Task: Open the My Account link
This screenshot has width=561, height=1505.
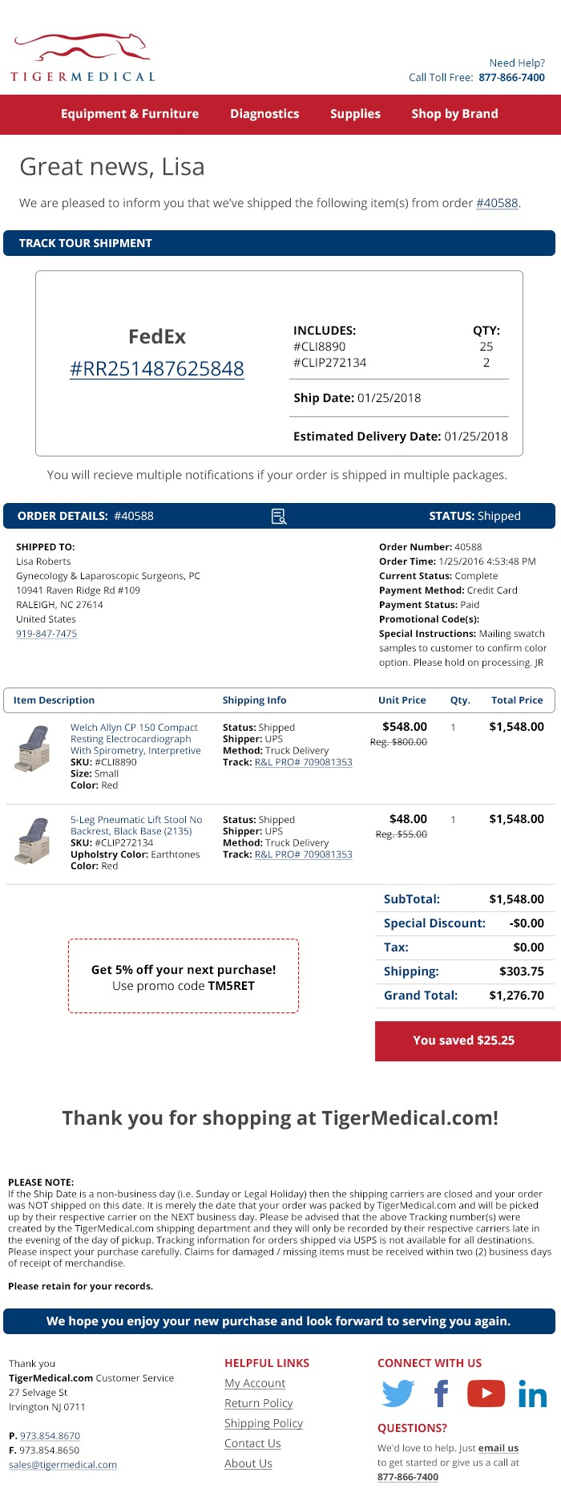Action: [x=255, y=1383]
